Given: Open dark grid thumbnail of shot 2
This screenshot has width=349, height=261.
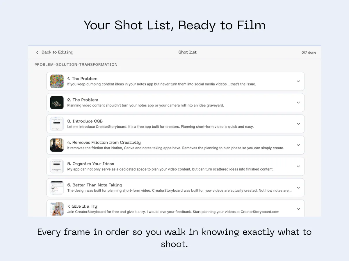Looking at the screenshot, I should click(x=57, y=102).
